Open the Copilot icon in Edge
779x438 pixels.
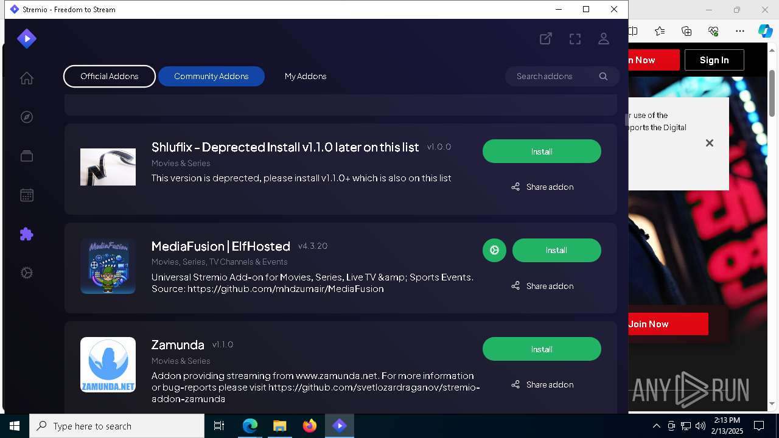pyautogui.click(x=765, y=31)
